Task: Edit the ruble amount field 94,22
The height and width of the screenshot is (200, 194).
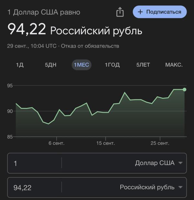Action: [x=35, y=187]
